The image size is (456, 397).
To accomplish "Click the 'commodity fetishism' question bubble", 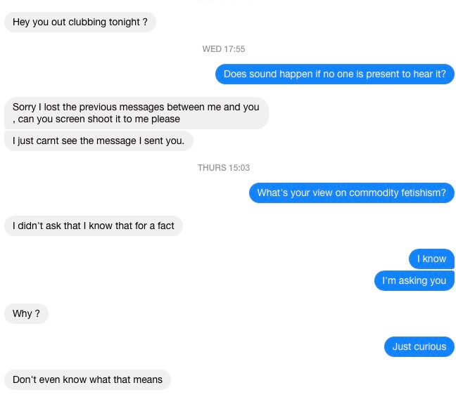I will pos(352,193).
